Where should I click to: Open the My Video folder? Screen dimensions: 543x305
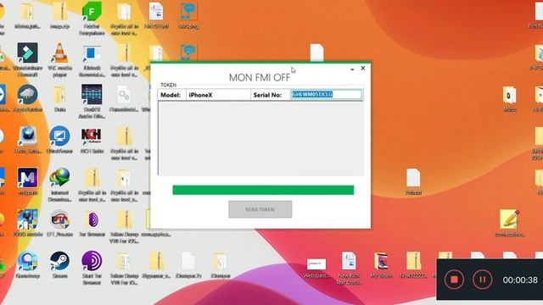point(381,264)
